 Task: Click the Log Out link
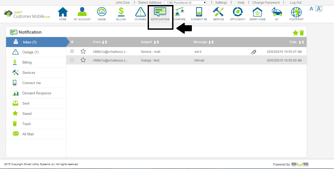pyautogui.click(x=296, y=3)
